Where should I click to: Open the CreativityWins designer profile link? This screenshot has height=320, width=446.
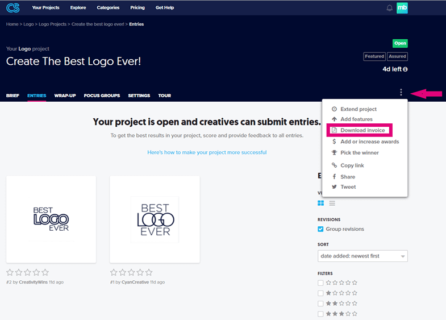(33, 282)
